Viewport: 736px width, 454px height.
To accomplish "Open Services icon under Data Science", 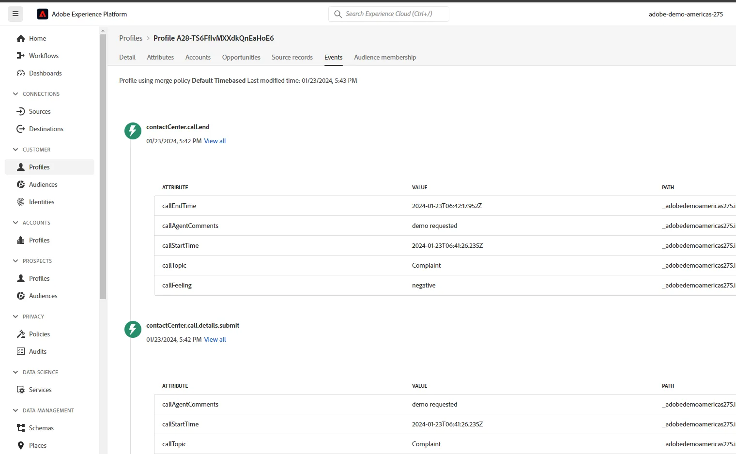I will (21, 390).
